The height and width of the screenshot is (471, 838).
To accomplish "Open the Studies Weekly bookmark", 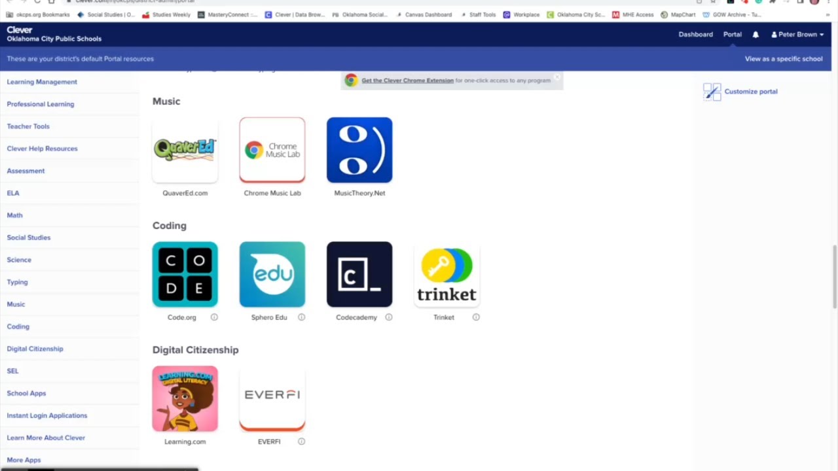I will (166, 14).
